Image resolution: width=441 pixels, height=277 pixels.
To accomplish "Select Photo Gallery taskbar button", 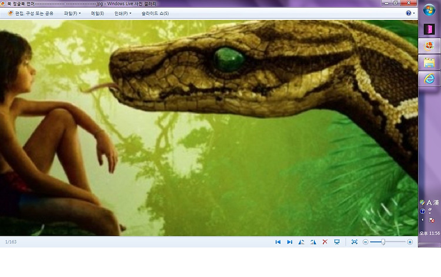I will point(429,45).
